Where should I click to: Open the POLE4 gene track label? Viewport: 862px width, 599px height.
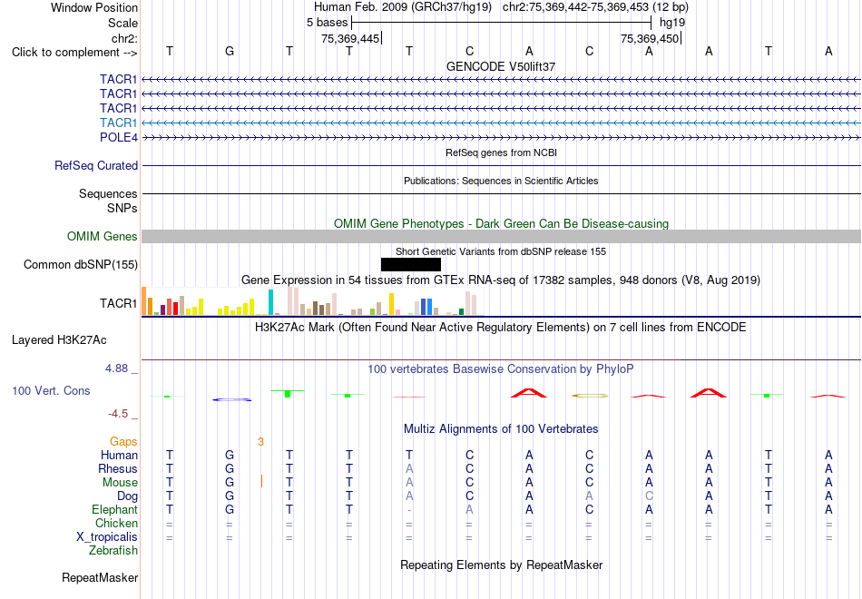(119, 138)
